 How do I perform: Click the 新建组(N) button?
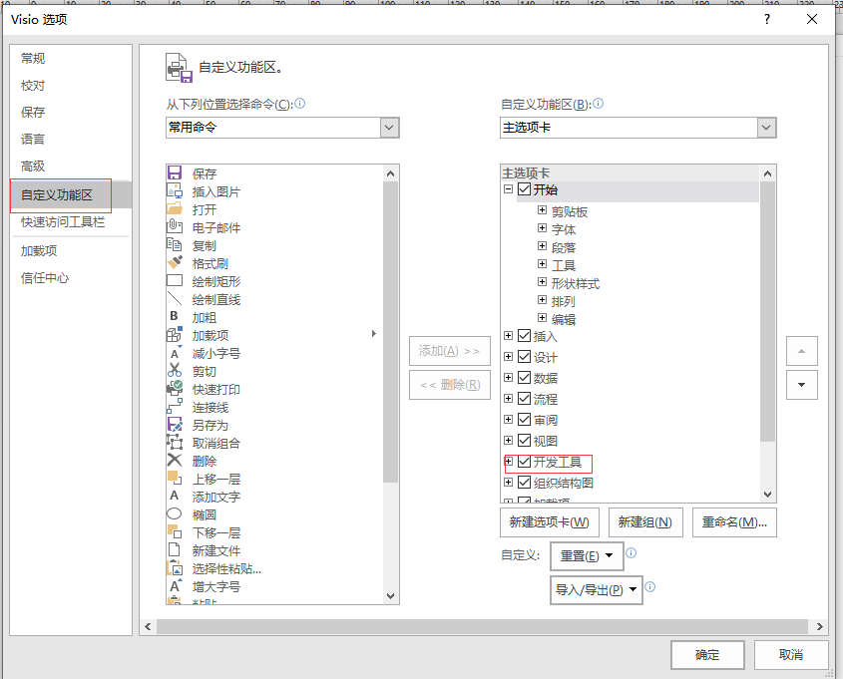(x=645, y=522)
